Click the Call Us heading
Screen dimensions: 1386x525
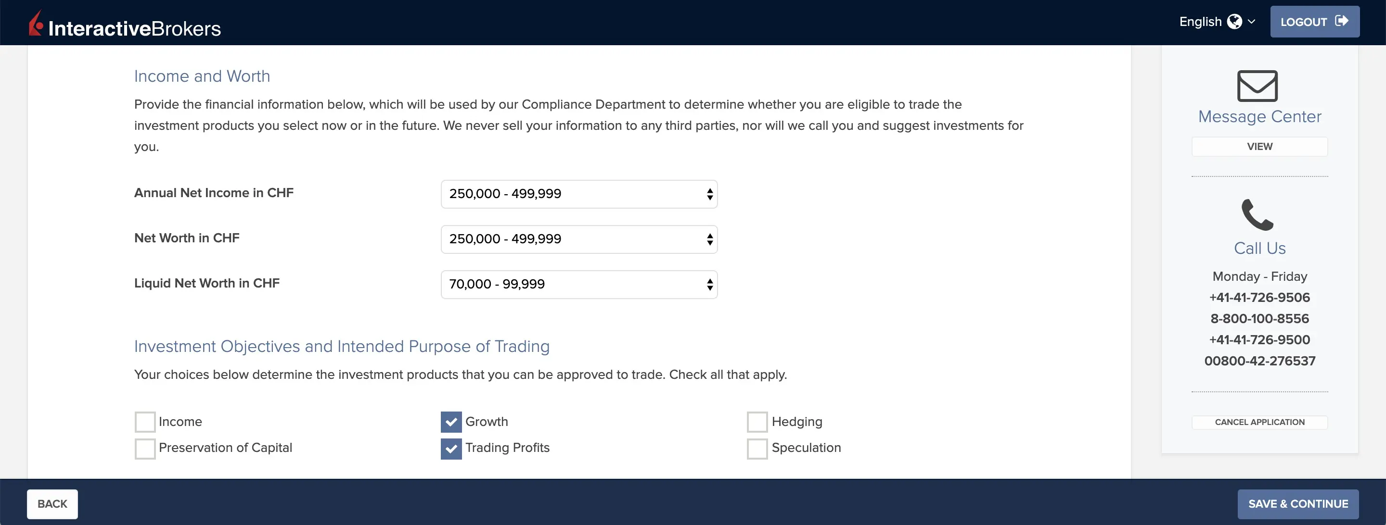(1259, 248)
